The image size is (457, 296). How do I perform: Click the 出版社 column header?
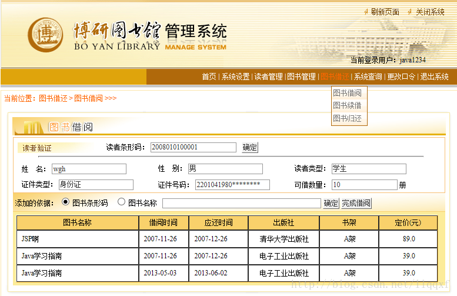tap(283, 223)
